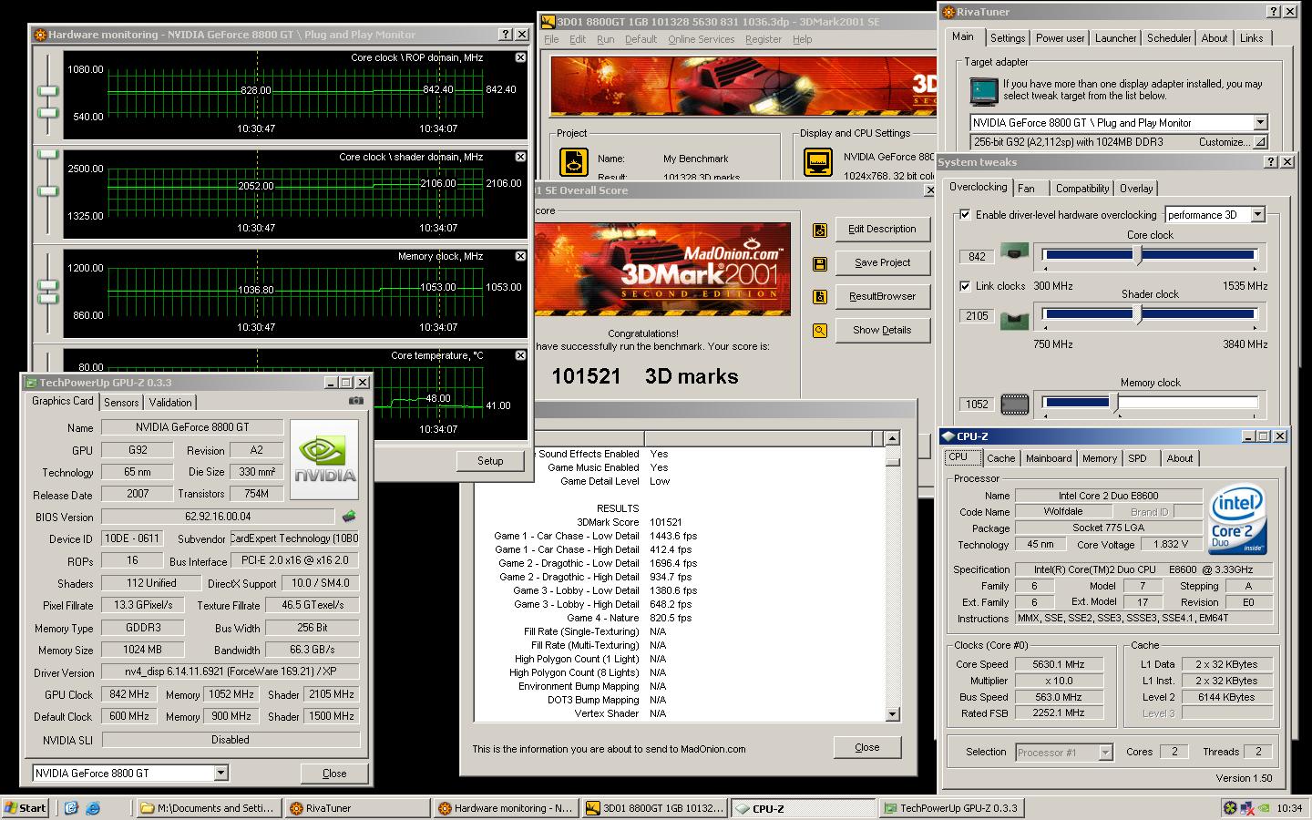Open the CPU-Z Memory tab
The width and height of the screenshot is (1312, 820).
(1100, 458)
